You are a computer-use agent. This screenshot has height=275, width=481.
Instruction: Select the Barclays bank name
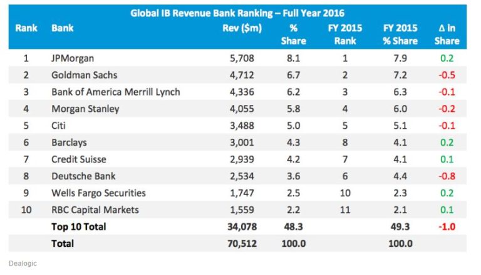click(70, 141)
